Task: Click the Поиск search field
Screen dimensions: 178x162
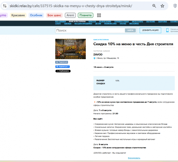Action: pos(90,30)
